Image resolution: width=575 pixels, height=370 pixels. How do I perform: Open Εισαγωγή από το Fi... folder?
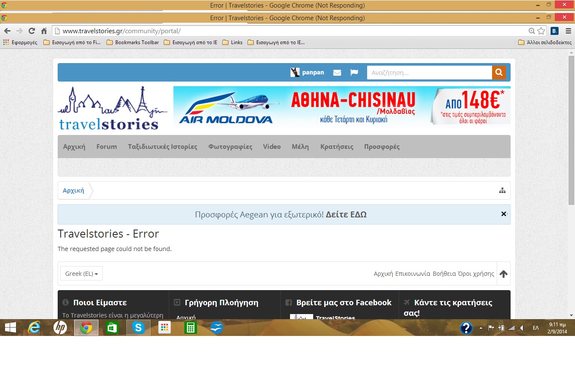(72, 42)
